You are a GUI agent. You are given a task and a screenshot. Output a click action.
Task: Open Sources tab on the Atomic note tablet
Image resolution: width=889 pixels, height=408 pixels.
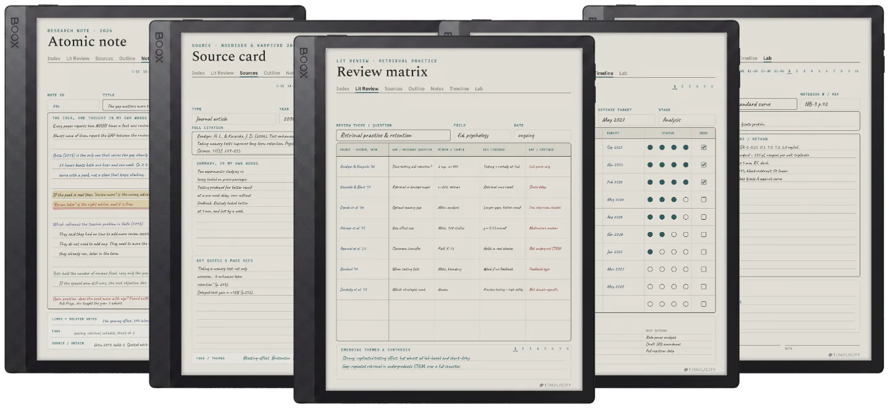tap(104, 59)
